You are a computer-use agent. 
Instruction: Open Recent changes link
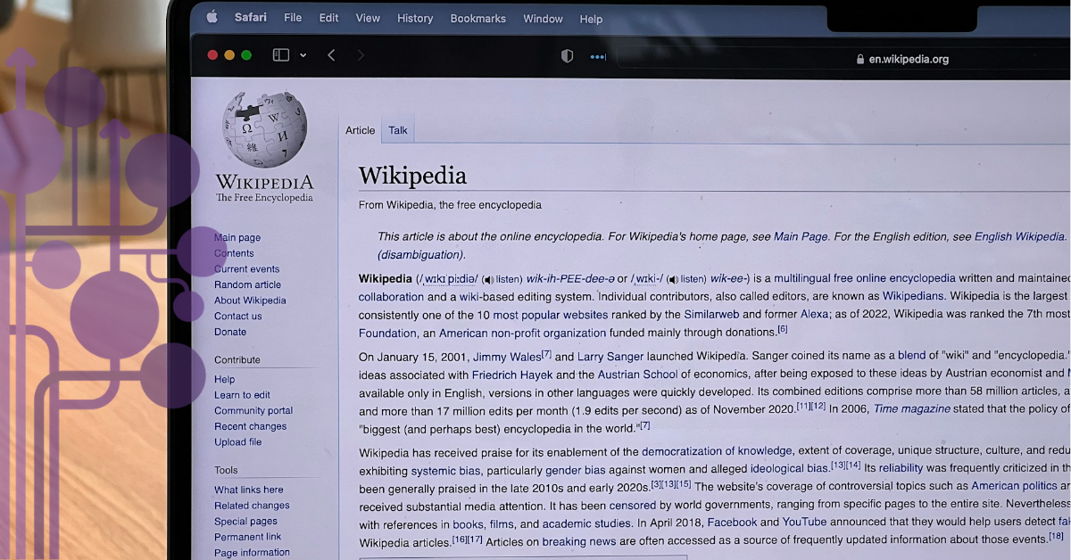[251, 426]
